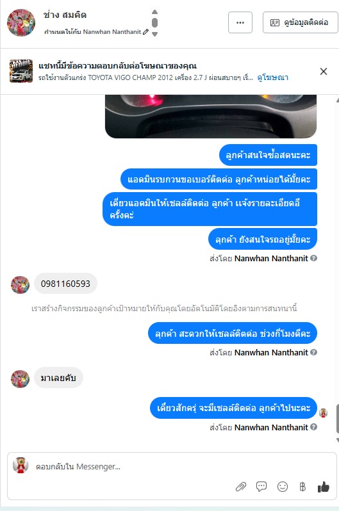Click the chat scrollbar down arrow
This screenshot has width=339, height=511.
pyautogui.click(x=337, y=441)
